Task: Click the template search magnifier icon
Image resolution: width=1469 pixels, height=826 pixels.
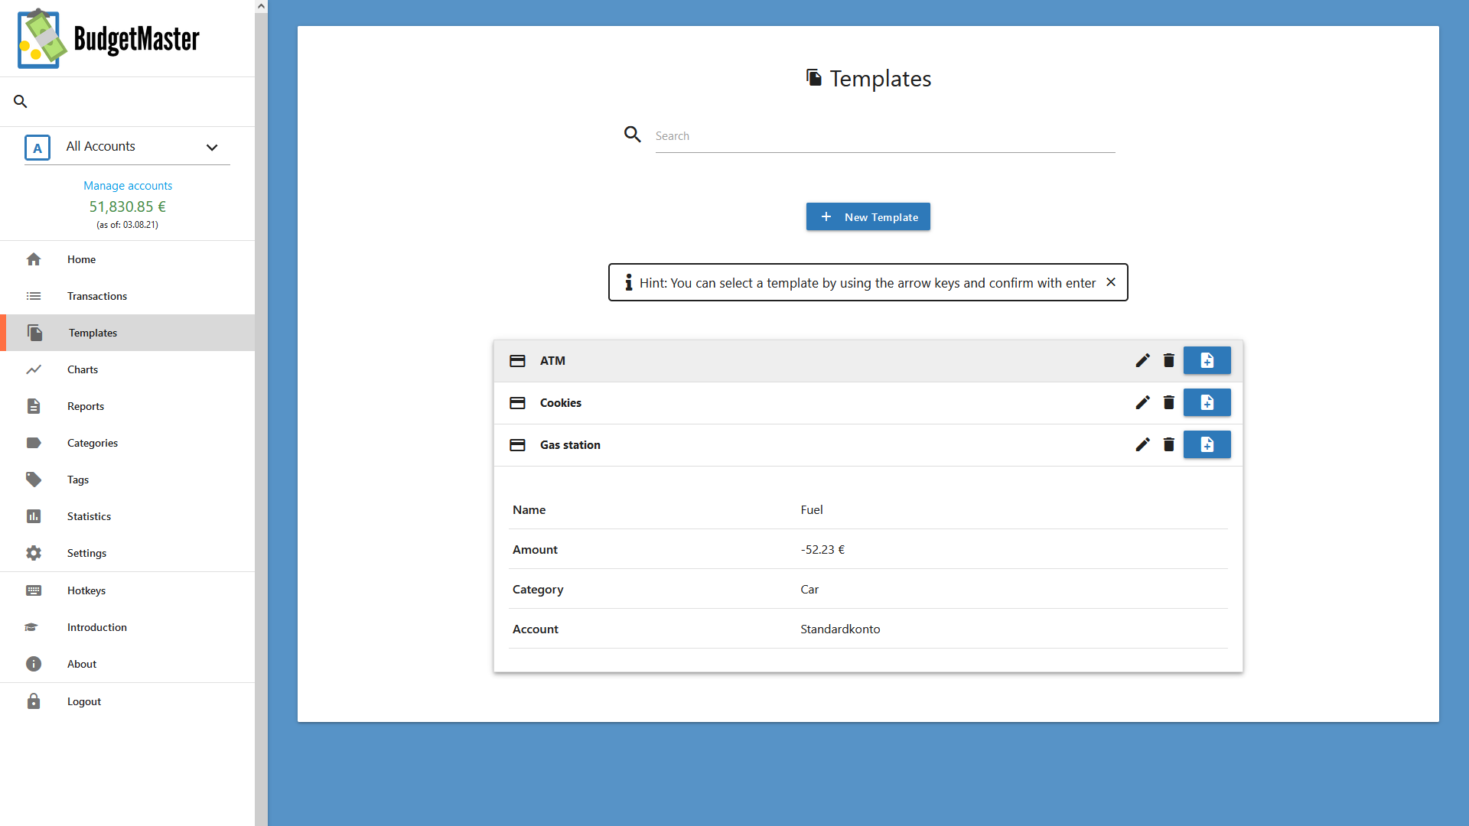Action: 632,135
